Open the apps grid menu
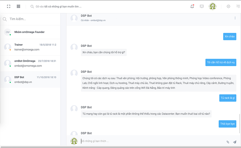Screen dimensions: 241x148 [x=18, y=6]
